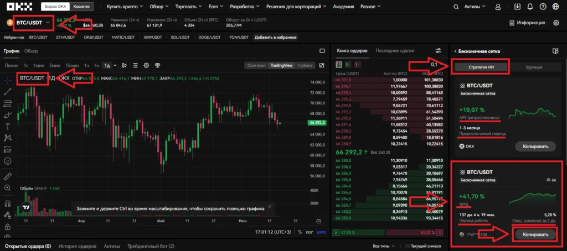Open История ордеров tab

78,247
